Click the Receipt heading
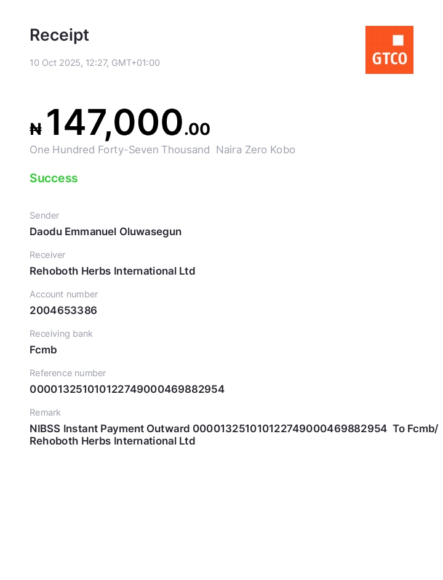The width and height of the screenshot is (443, 580). [59, 36]
